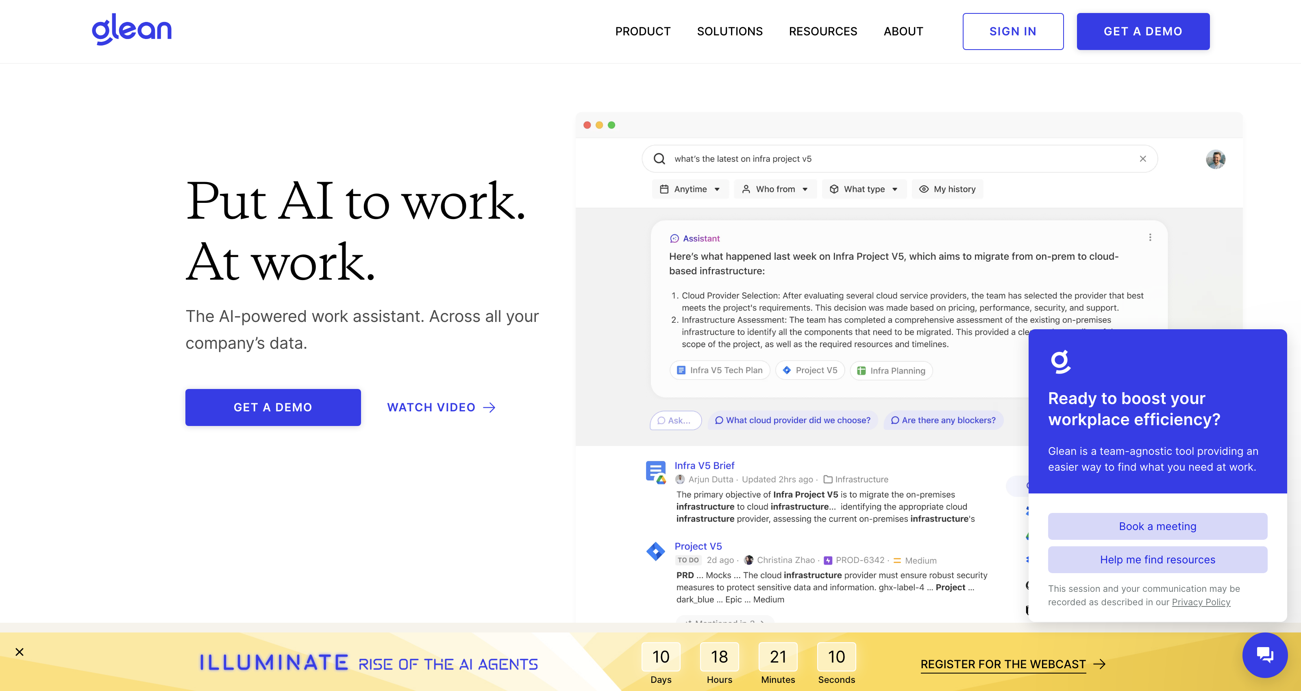Expand the What type filter
The width and height of the screenshot is (1301, 691).
click(x=864, y=189)
